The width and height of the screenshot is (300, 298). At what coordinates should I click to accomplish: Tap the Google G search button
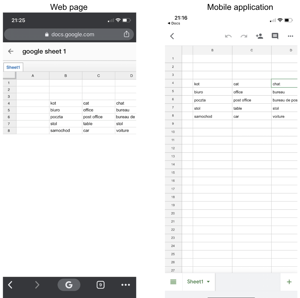69,285
